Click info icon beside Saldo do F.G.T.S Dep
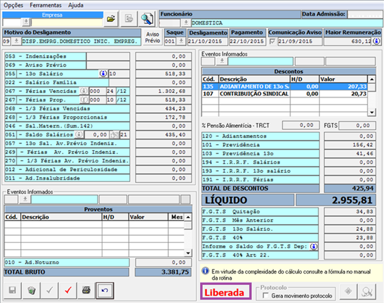Screen dimensions: 384x303 (314, 247)
